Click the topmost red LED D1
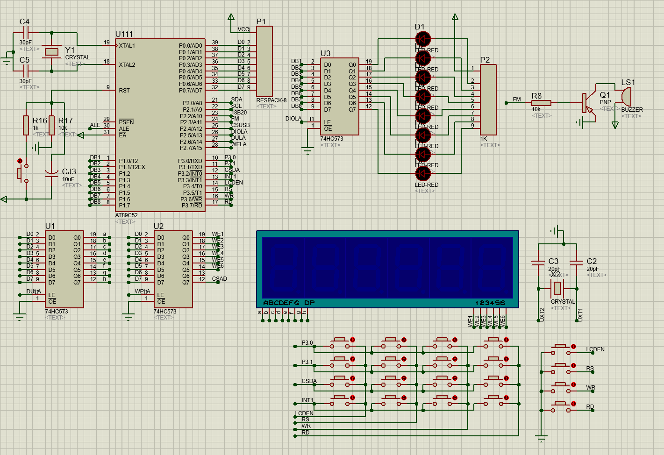 (x=423, y=39)
